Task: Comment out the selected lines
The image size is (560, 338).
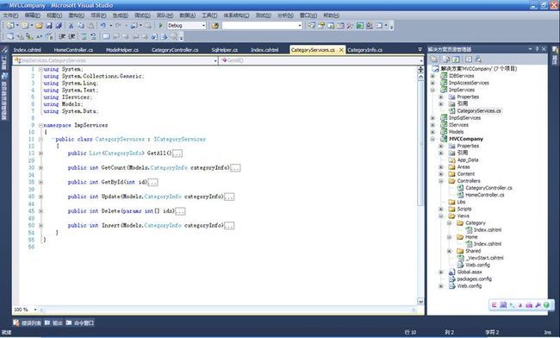Action: 84,36
